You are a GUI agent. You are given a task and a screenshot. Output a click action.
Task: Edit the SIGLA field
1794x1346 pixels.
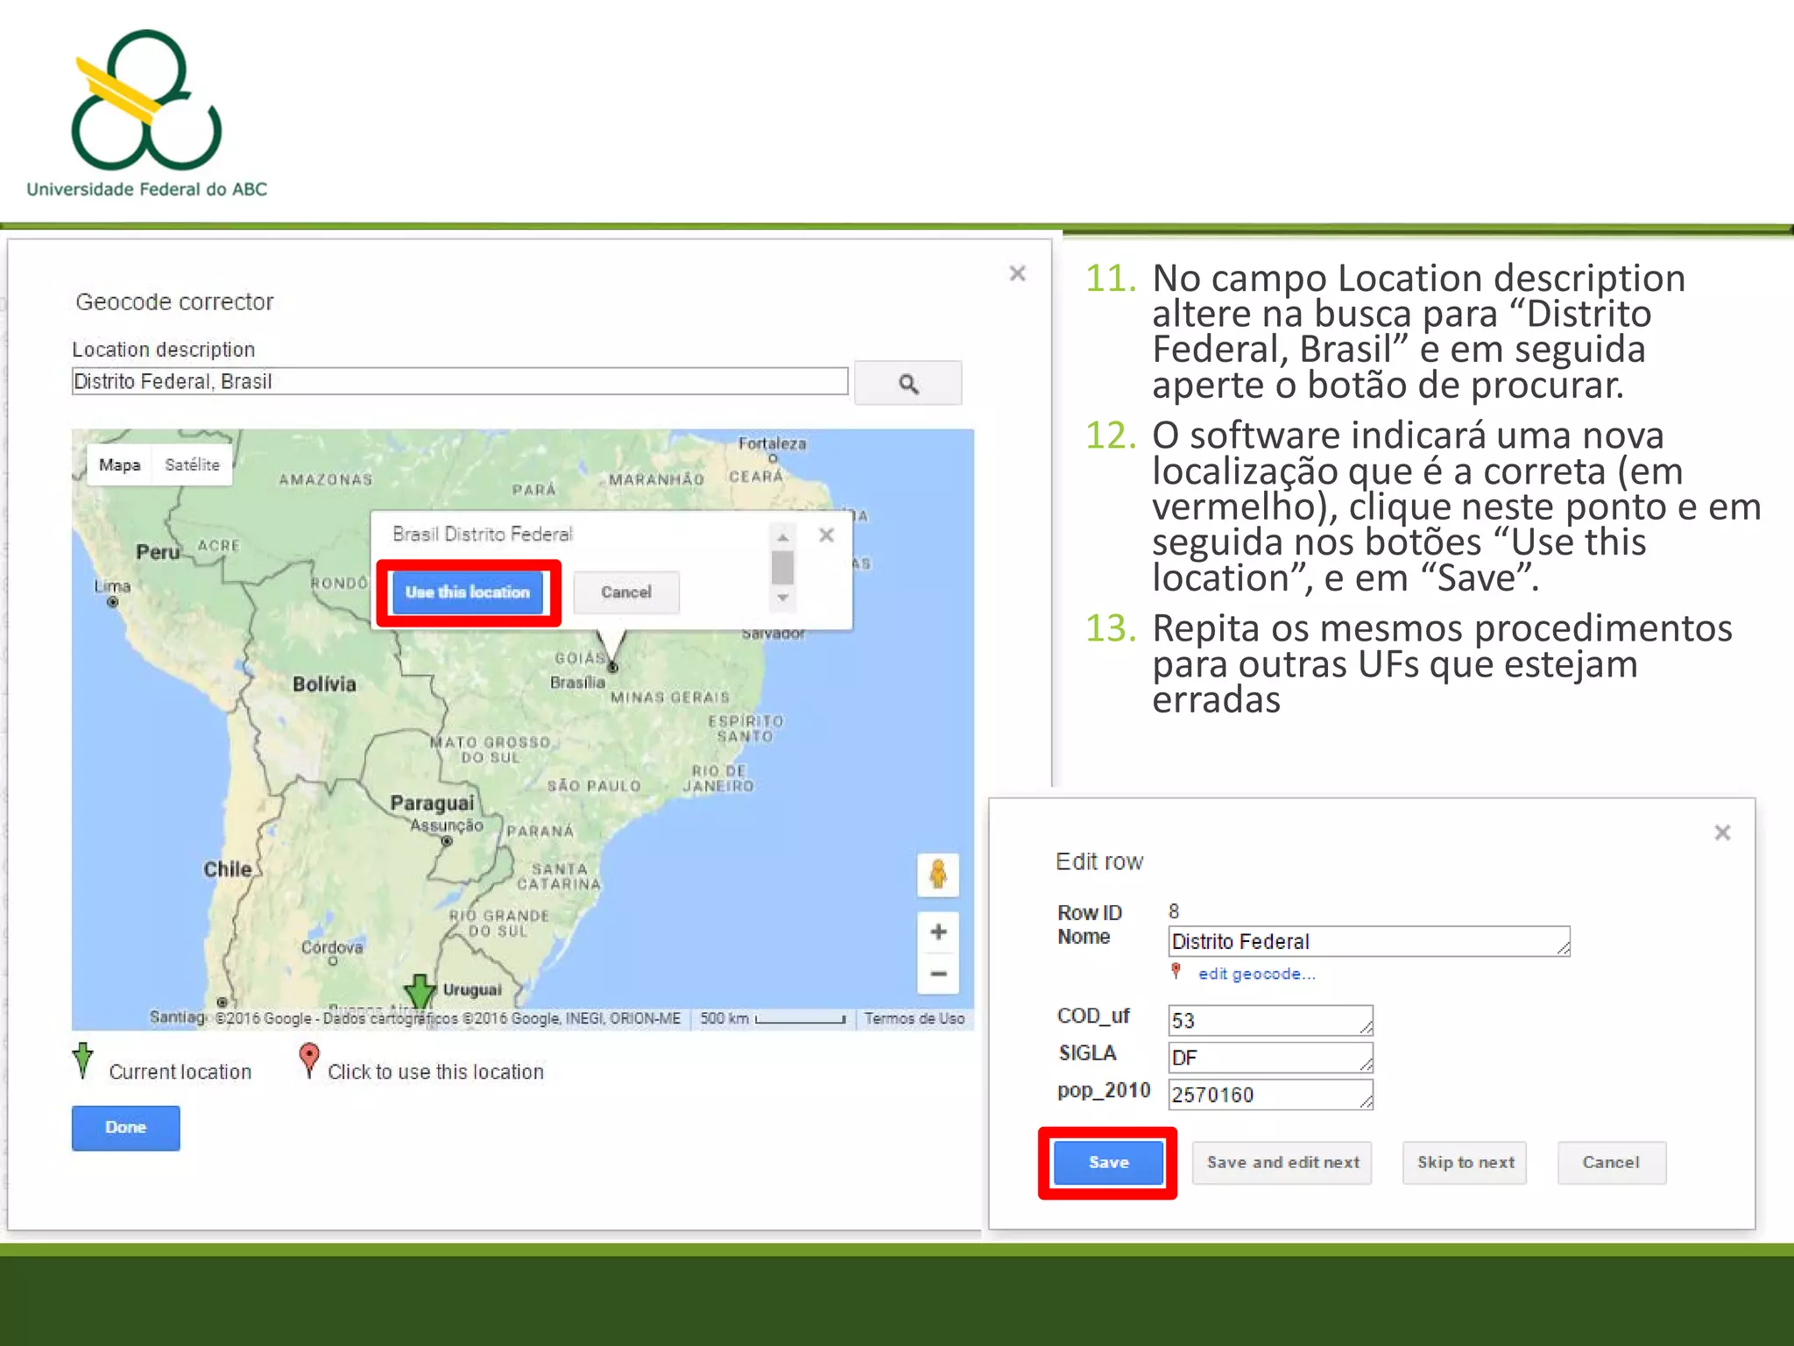coord(1270,1057)
